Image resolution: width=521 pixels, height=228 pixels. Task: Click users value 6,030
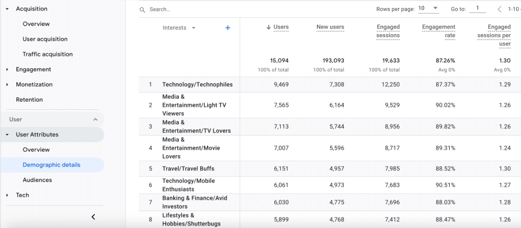pyautogui.click(x=281, y=202)
